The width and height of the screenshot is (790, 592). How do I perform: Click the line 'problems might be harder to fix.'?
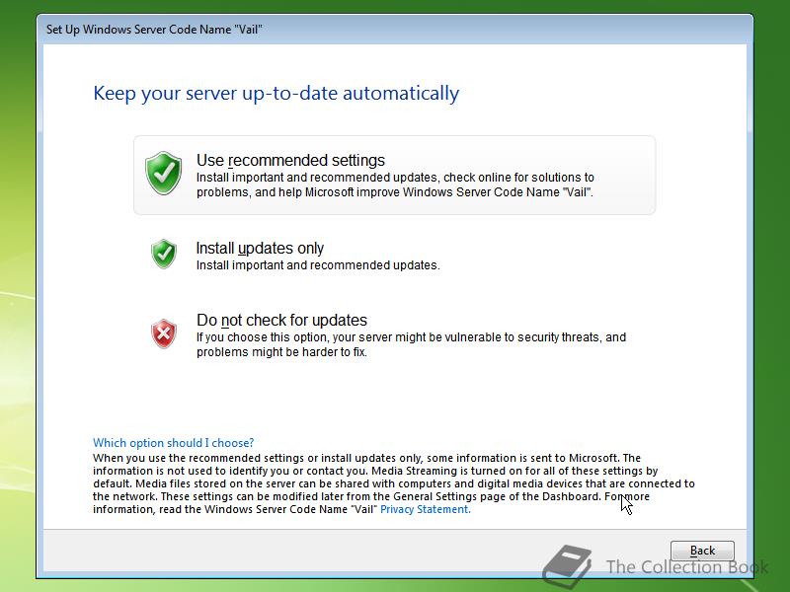281,352
